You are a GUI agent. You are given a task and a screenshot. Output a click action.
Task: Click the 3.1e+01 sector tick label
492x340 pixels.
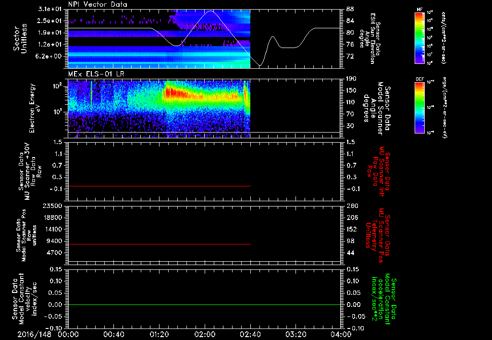pos(50,9)
